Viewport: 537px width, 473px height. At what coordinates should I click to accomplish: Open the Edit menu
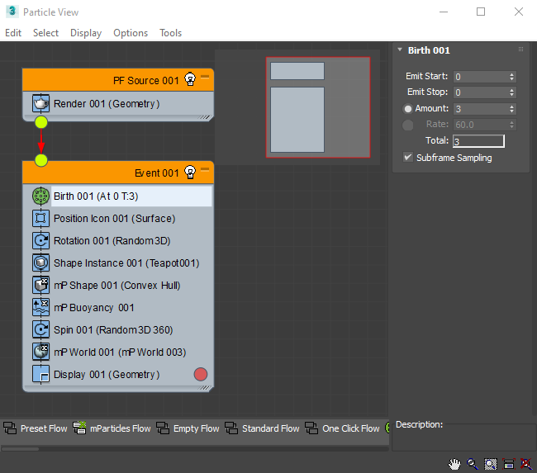pos(13,33)
